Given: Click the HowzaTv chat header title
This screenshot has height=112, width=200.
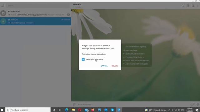Looking at the screenshot, I should coord(77,4).
